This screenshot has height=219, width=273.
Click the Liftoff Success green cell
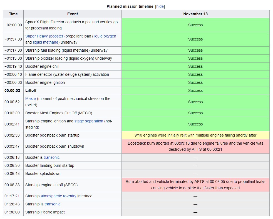tap(195, 91)
